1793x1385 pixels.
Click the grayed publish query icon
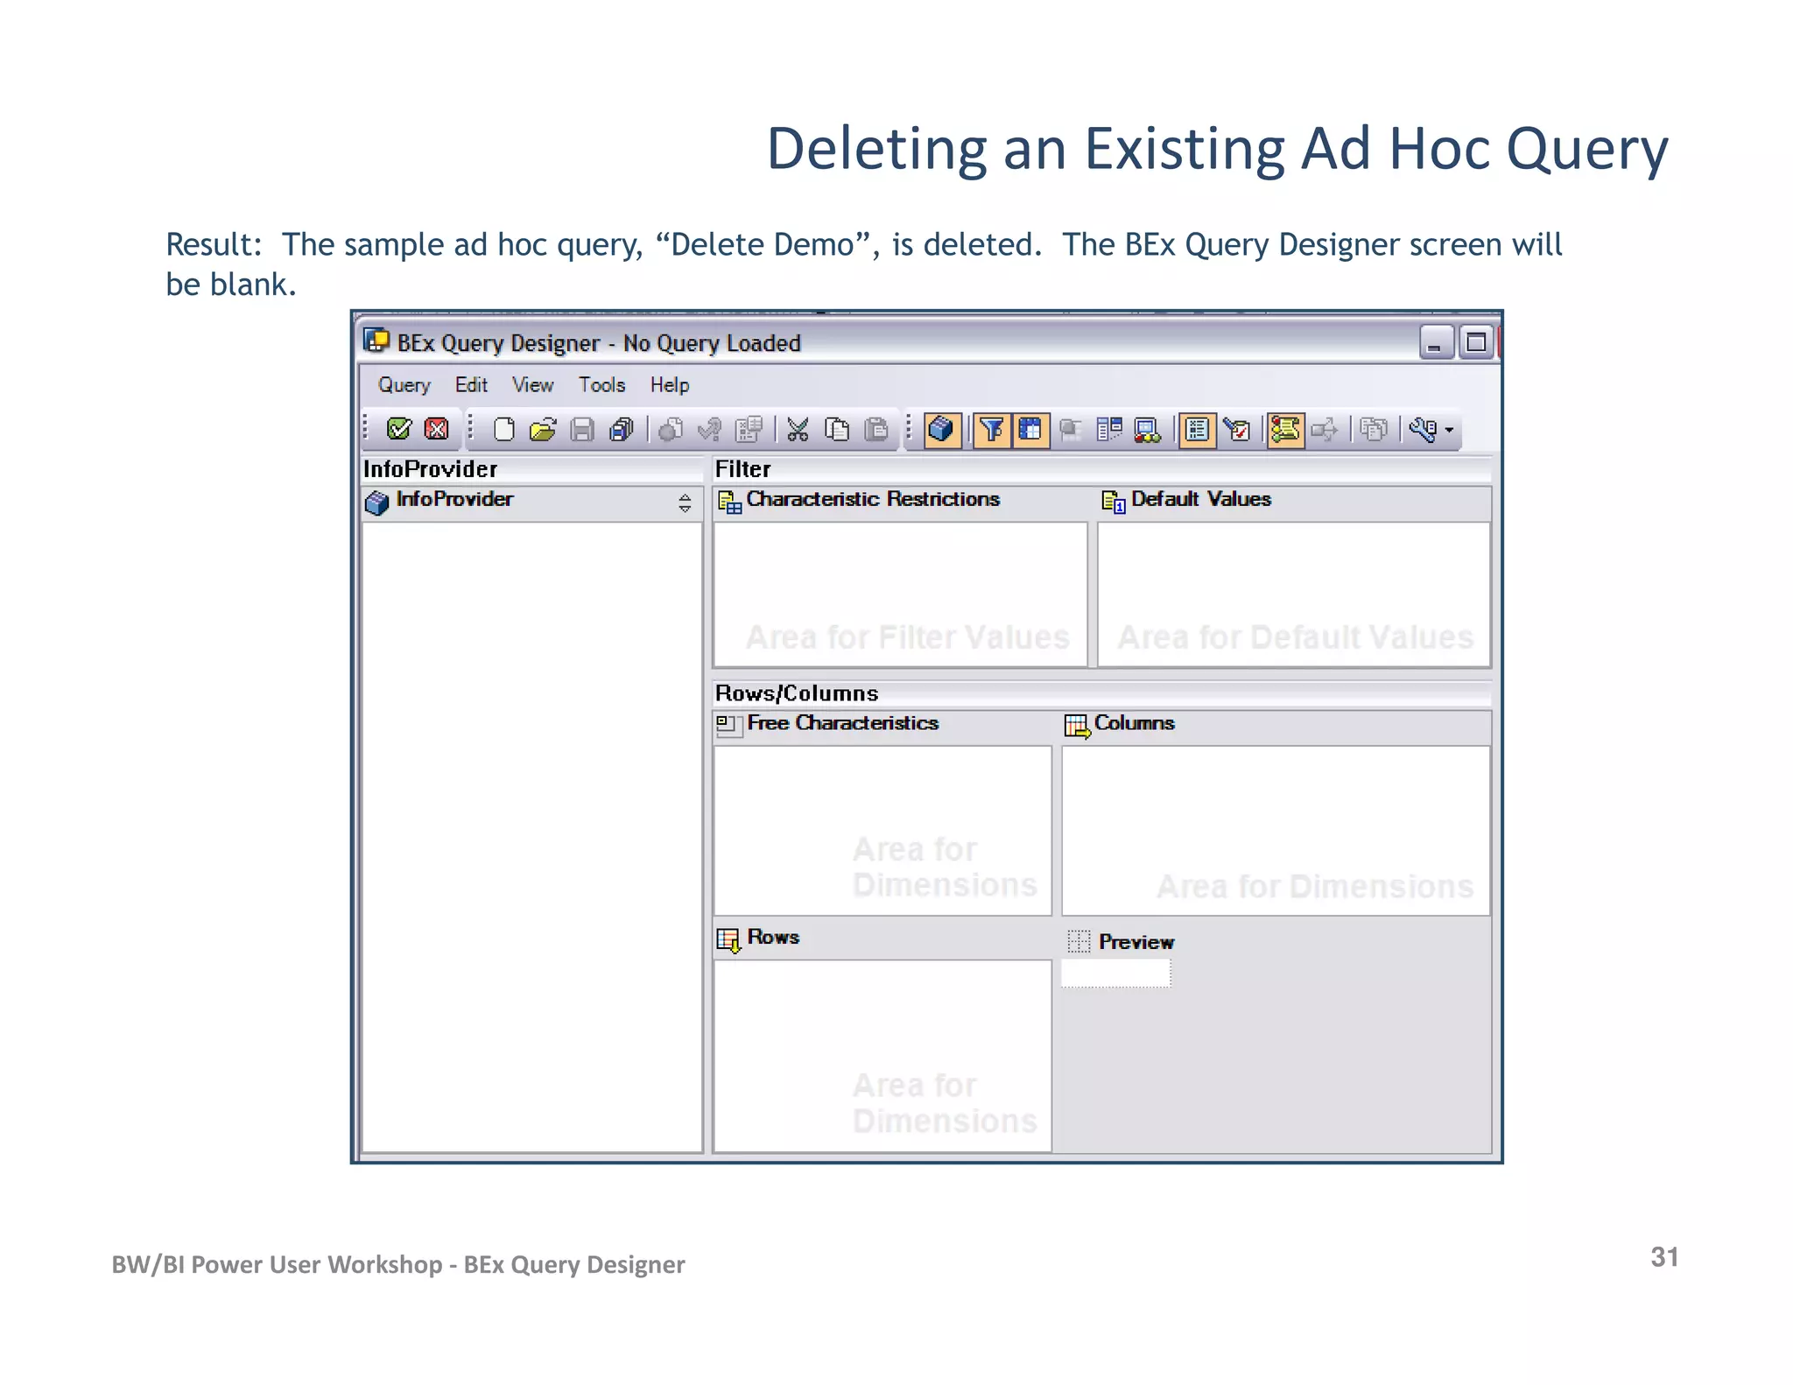[671, 430]
